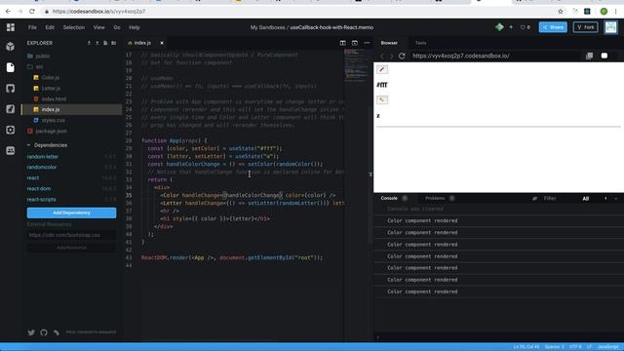Image resolution: width=624 pixels, height=351 pixels.
Task: Open the View menu
Action: (99, 27)
